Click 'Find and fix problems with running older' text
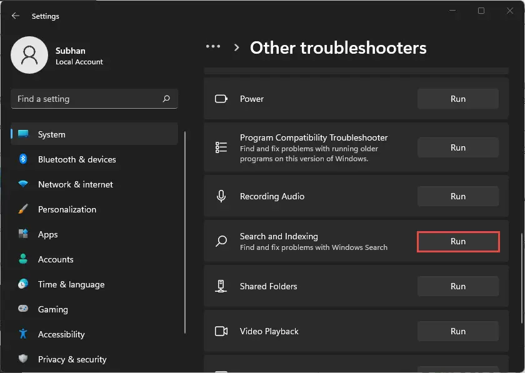This screenshot has height=373, width=525. pos(309,149)
